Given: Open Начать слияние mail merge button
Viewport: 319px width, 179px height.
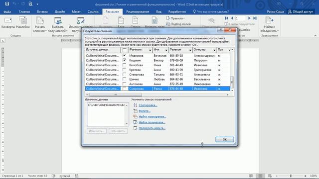Looking at the screenshot, I should coord(40,24).
